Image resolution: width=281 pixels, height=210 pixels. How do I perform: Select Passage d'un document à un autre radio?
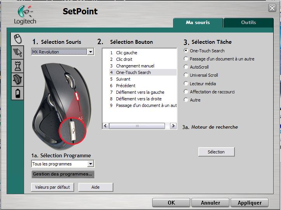[186, 59]
